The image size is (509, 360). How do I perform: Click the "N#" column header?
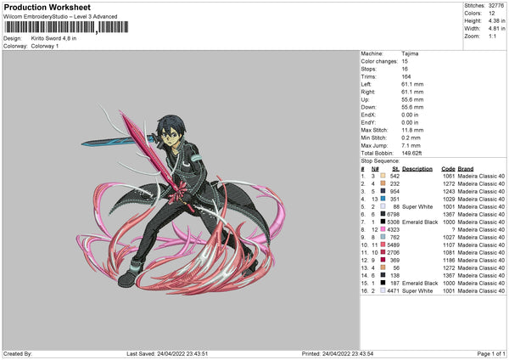click(x=375, y=169)
